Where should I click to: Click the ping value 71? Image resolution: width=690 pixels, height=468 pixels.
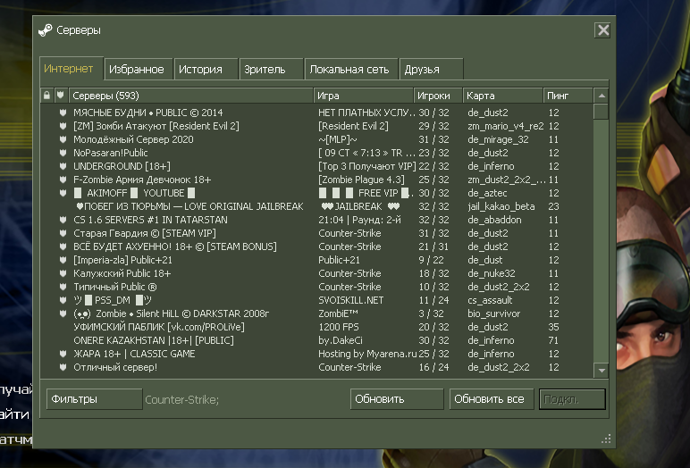[553, 340]
